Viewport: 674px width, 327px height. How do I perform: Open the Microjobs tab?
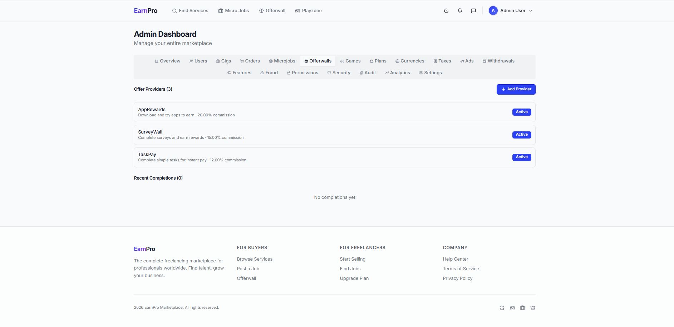tap(282, 61)
